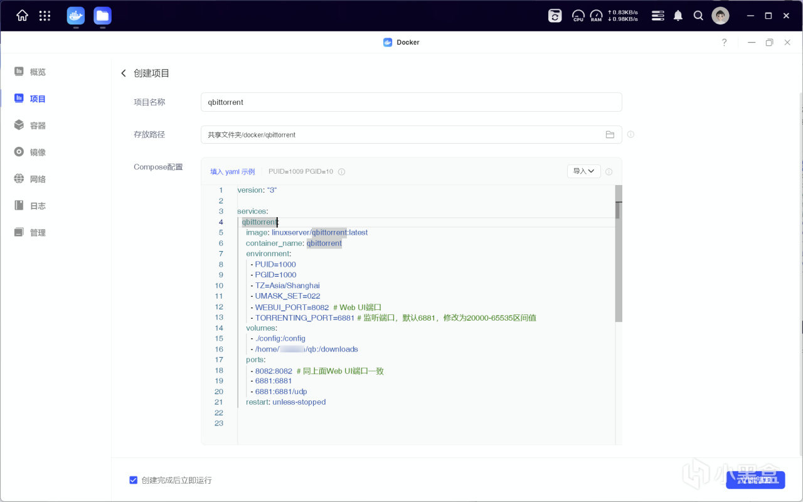
Task: Click the 8082:8082 port mapping line
Action: pos(317,370)
